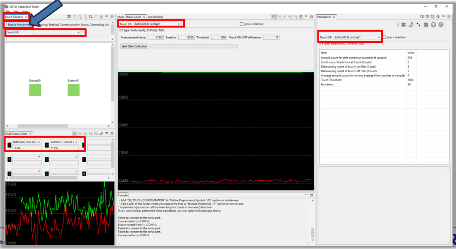Click the 简 simplified Chinese icon

[426, 25]
